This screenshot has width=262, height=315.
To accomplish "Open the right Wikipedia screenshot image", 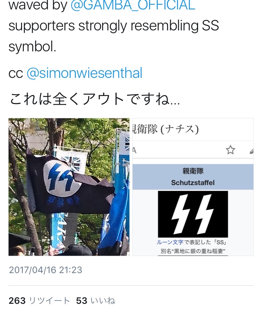I will (193, 187).
